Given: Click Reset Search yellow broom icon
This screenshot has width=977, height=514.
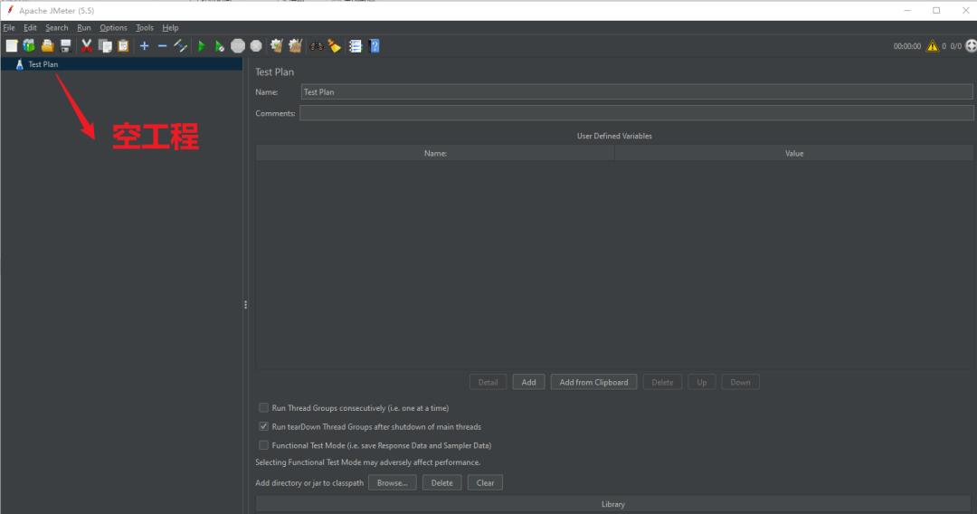Looking at the screenshot, I should (x=336, y=46).
